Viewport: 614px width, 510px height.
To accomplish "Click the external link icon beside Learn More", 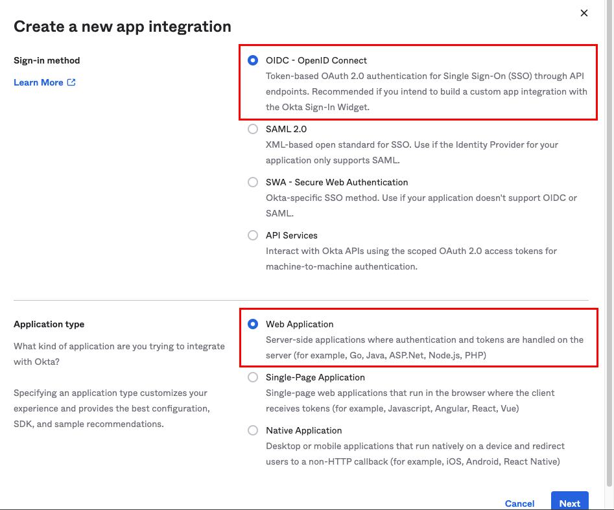I will click(x=71, y=82).
